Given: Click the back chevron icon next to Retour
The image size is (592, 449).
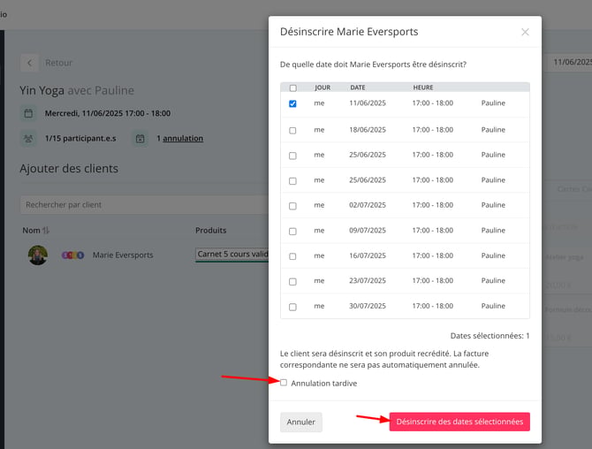Looking at the screenshot, I should point(29,63).
